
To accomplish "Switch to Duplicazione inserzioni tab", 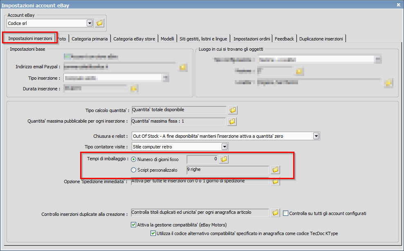I will click(321, 39).
